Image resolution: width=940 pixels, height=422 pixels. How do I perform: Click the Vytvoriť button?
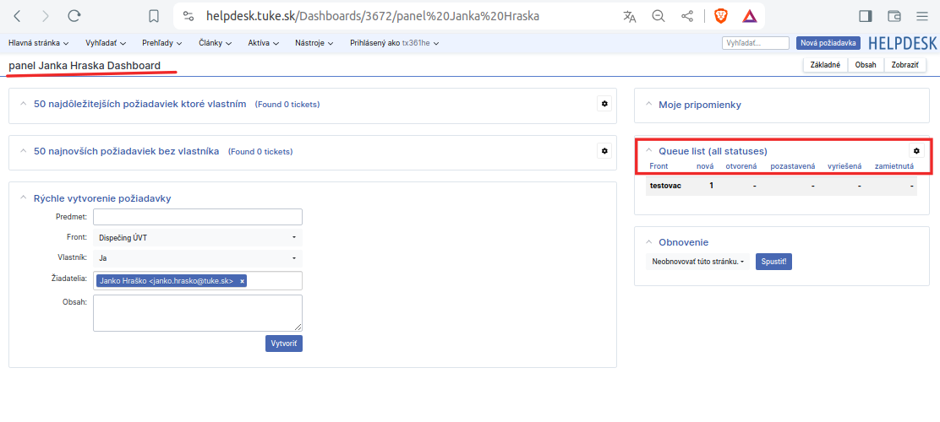click(284, 344)
